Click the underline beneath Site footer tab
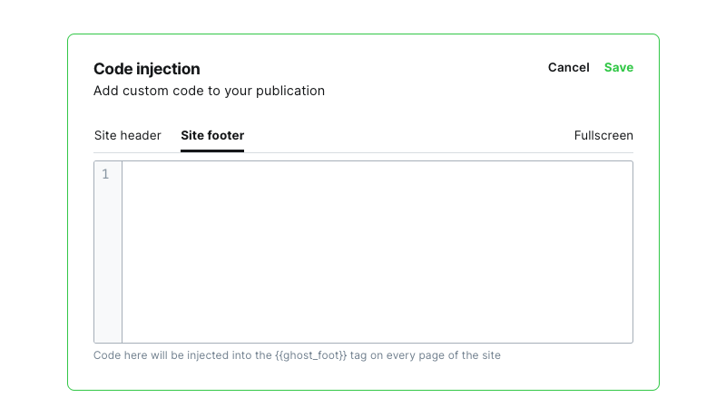This screenshot has width=706, height=417. [x=212, y=150]
